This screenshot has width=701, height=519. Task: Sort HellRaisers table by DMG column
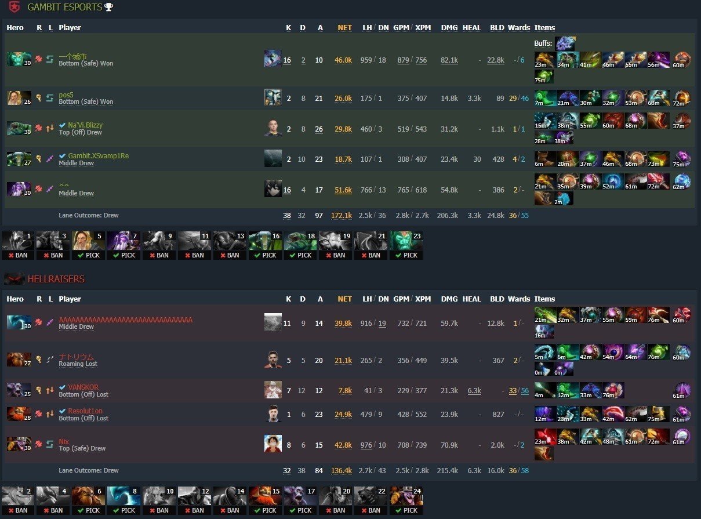(449, 299)
